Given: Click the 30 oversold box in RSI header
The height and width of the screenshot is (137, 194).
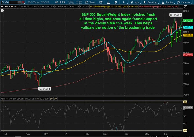Looking at the screenshot, I should click(x=51, y=98).
